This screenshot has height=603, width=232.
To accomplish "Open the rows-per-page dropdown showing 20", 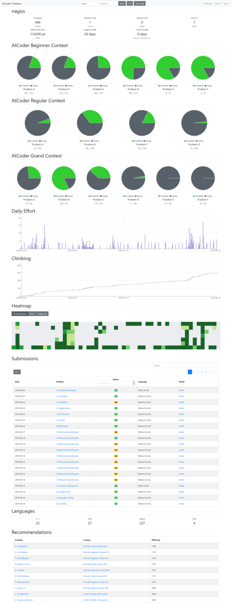I will 17,372.
